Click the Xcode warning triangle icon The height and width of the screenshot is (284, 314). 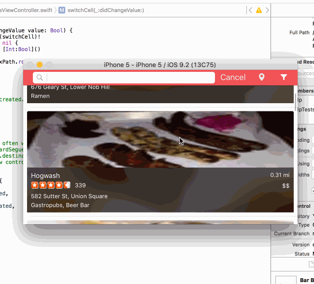pos(259,10)
